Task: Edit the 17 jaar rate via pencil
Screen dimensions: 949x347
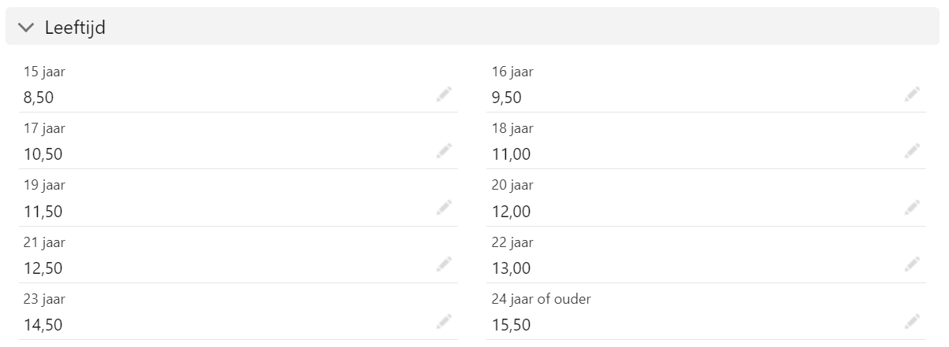Action: (445, 151)
